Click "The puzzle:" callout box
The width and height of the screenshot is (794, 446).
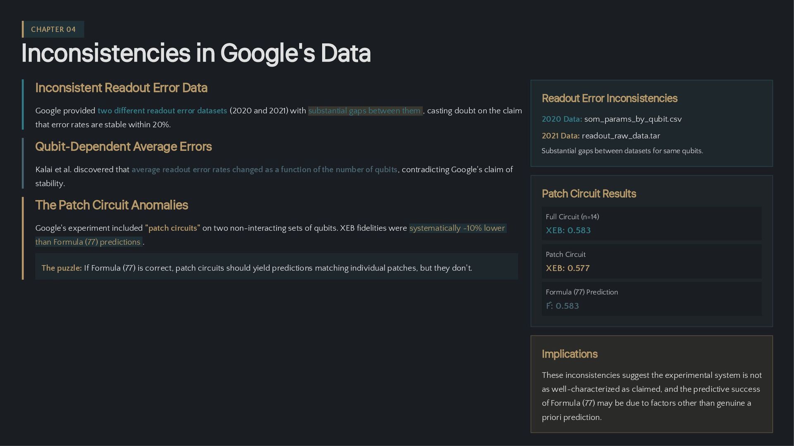[276, 267]
